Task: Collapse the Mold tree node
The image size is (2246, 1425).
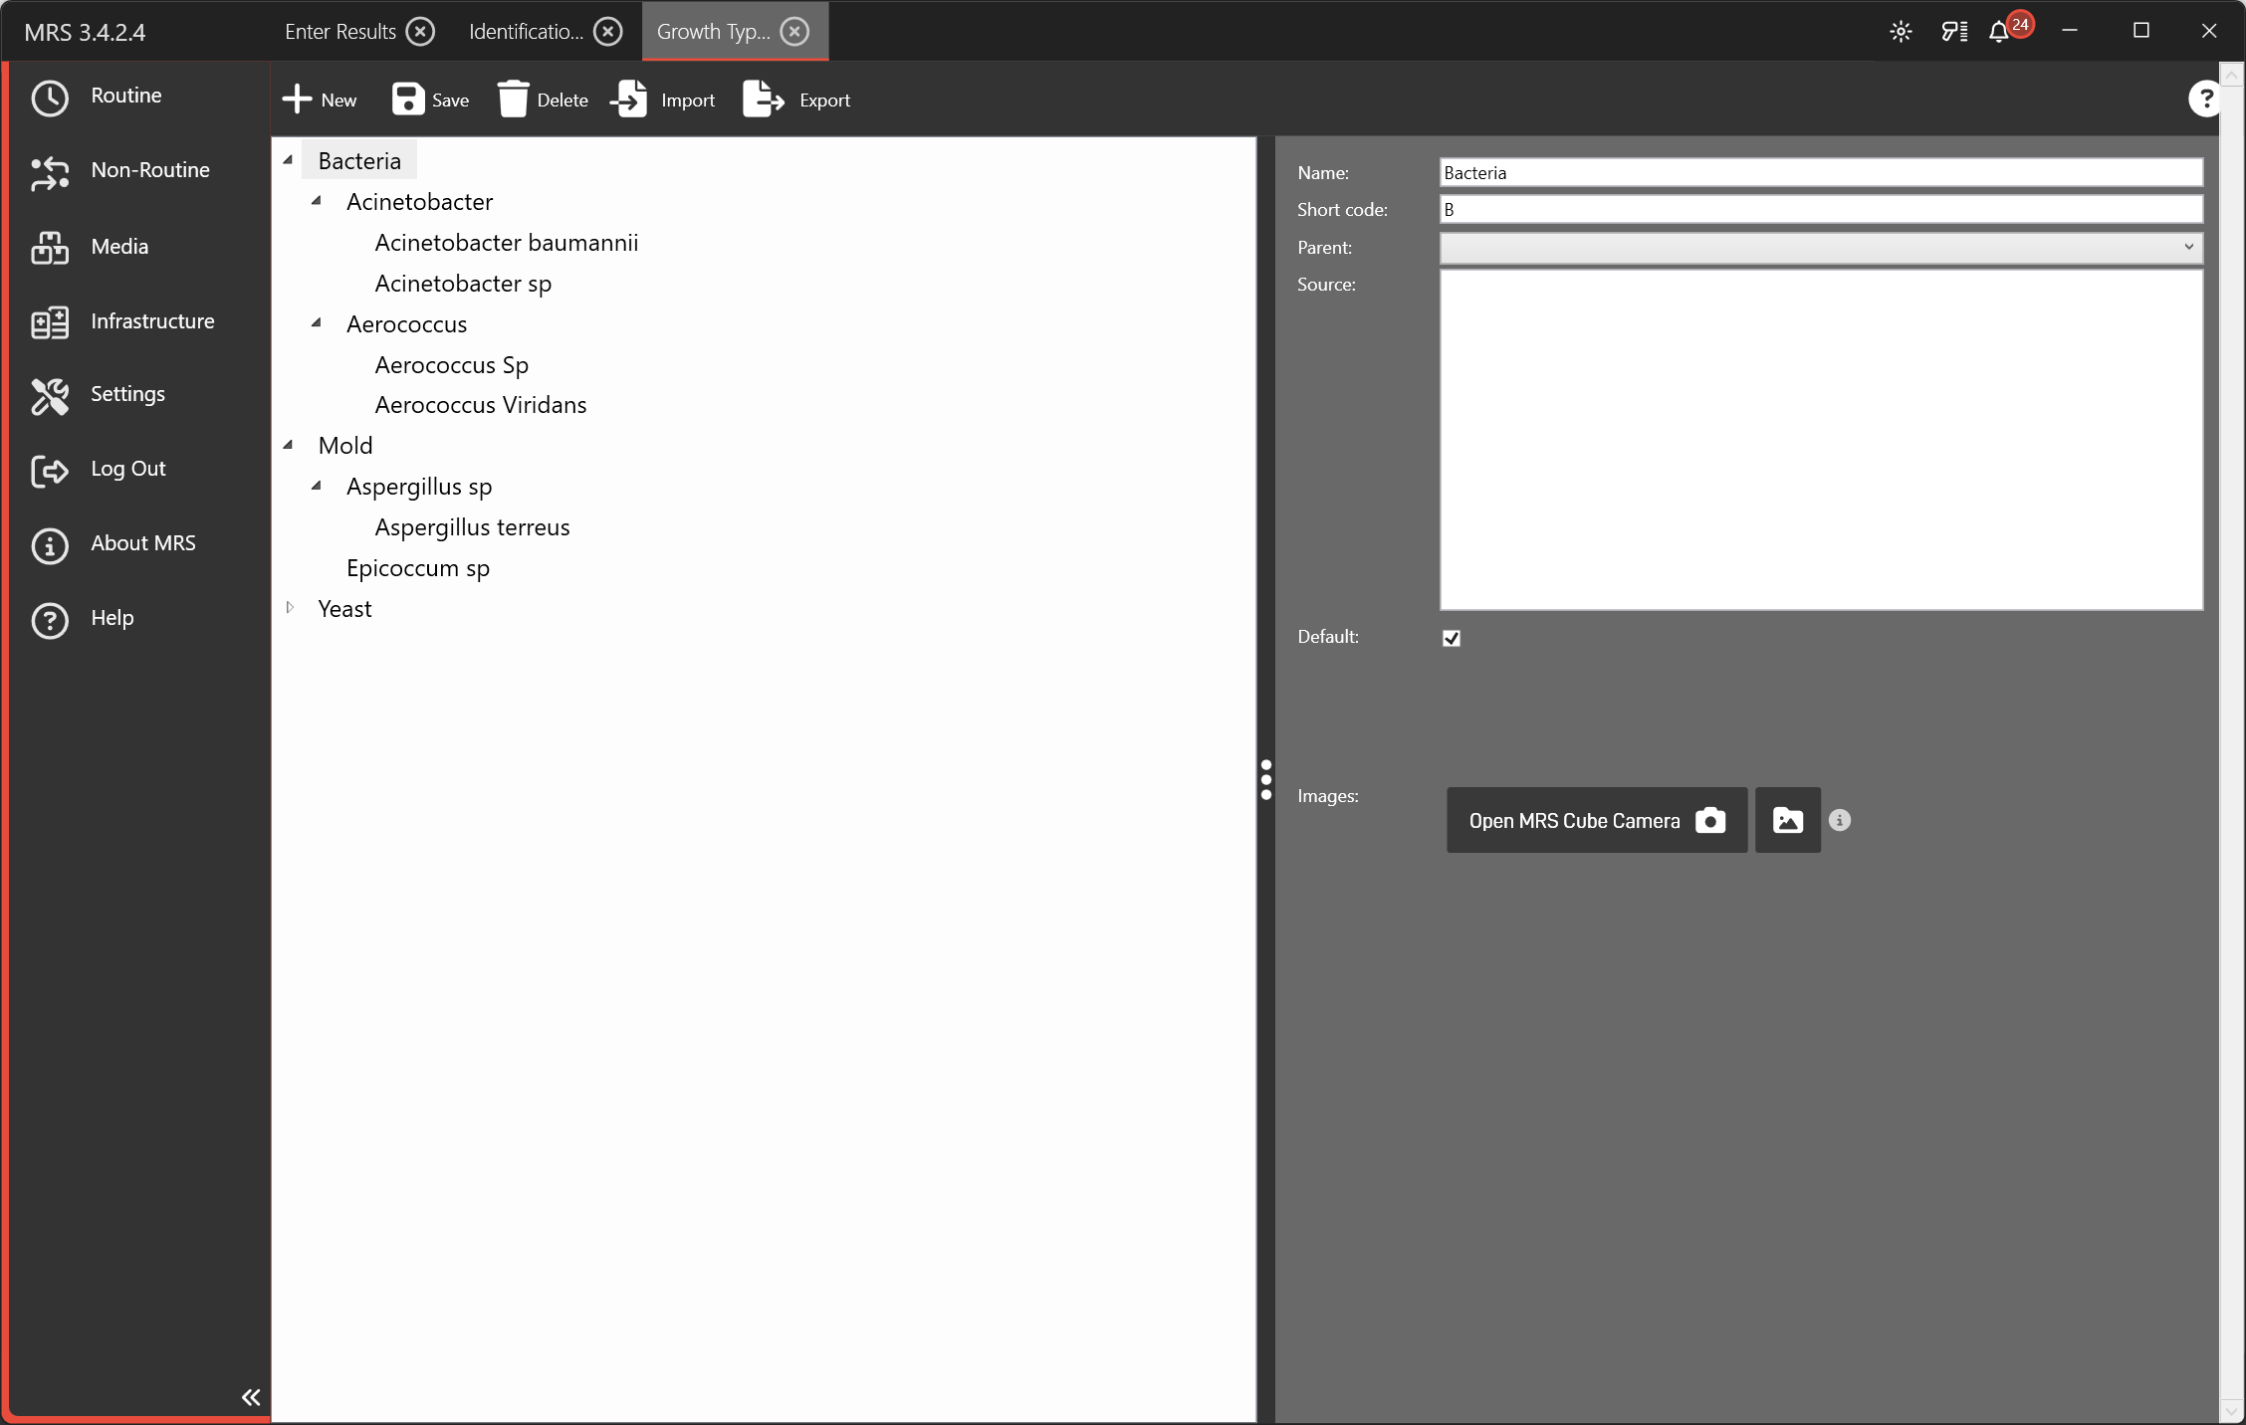Action: [289, 445]
